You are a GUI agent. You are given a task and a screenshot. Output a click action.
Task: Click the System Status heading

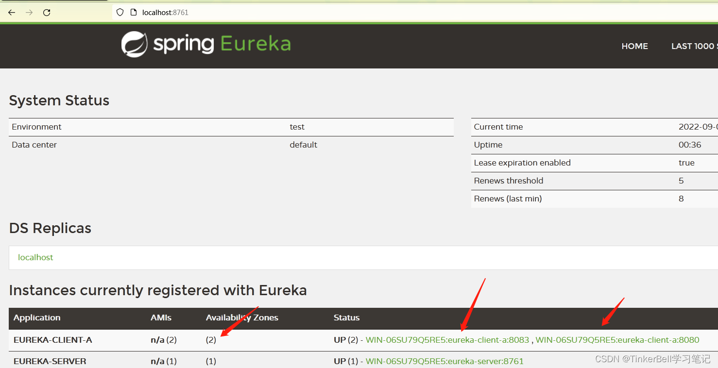click(59, 100)
